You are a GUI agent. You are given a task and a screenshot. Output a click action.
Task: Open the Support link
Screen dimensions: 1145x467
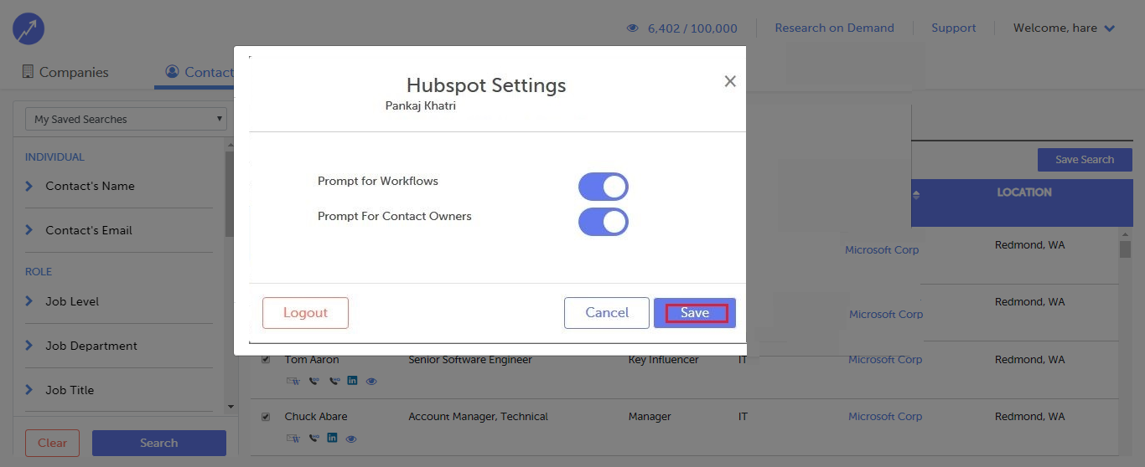pos(954,28)
